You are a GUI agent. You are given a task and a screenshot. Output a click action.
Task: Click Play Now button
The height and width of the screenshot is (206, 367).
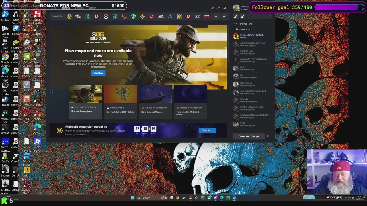pos(98,73)
